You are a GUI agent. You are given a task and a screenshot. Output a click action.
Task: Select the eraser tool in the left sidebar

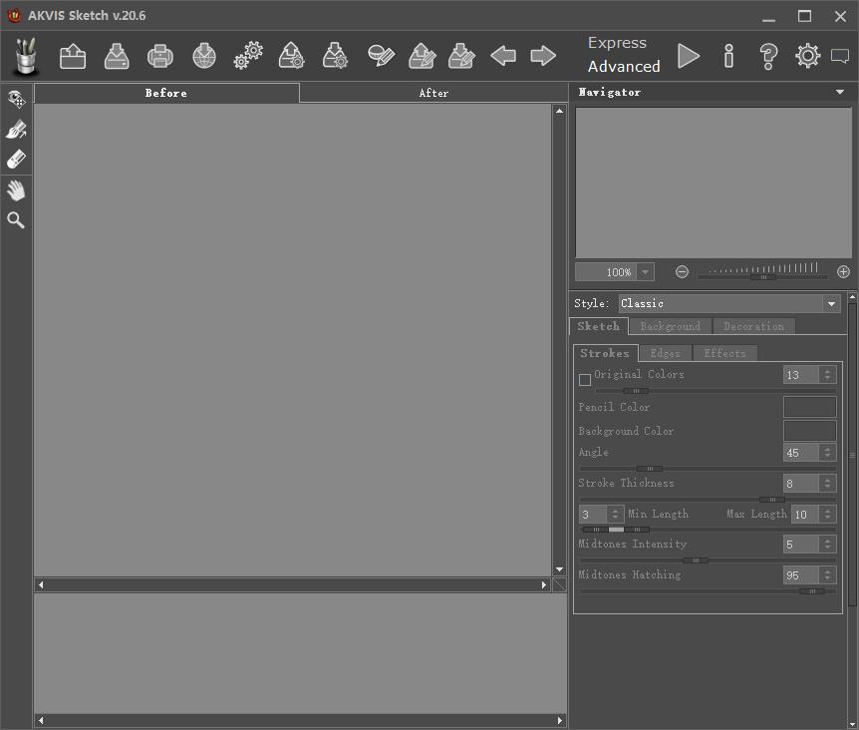(16, 160)
